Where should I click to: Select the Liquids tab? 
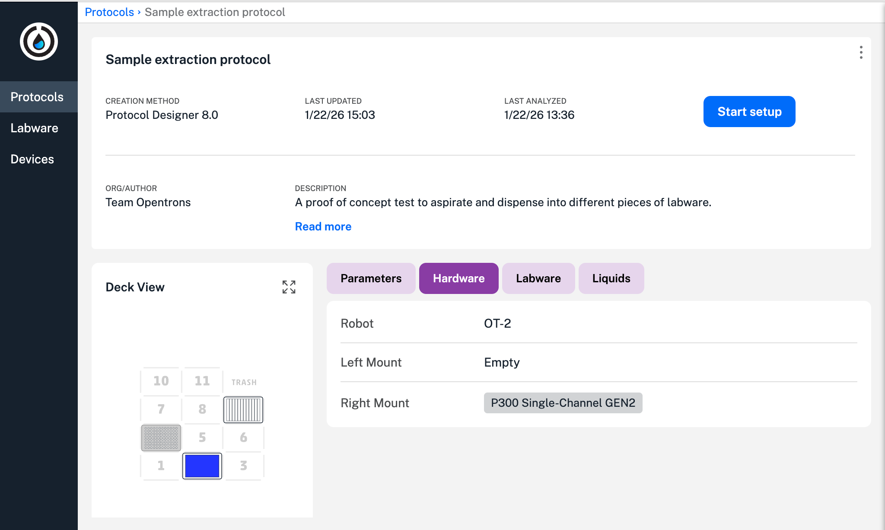[611, 278]
